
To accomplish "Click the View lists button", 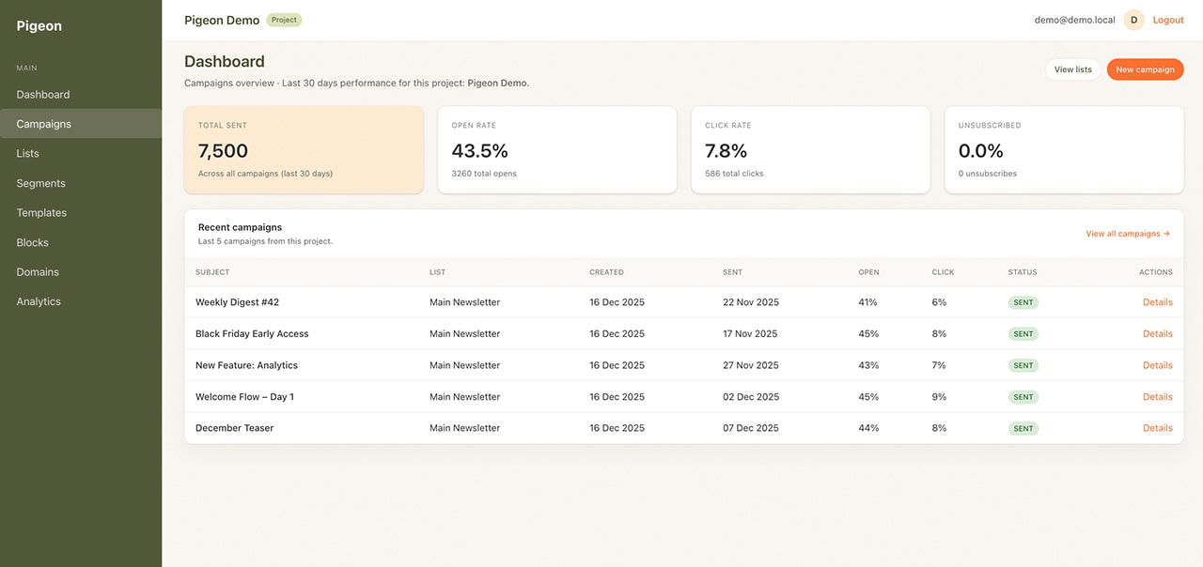I will (1072, 69).
